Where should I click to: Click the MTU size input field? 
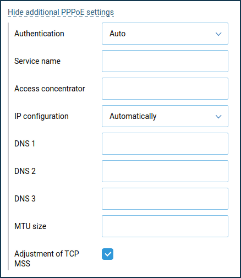click(165, 226)
